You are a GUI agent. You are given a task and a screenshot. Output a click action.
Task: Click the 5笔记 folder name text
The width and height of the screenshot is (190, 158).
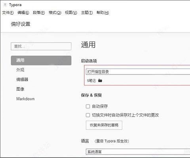[x=91, y=81]
